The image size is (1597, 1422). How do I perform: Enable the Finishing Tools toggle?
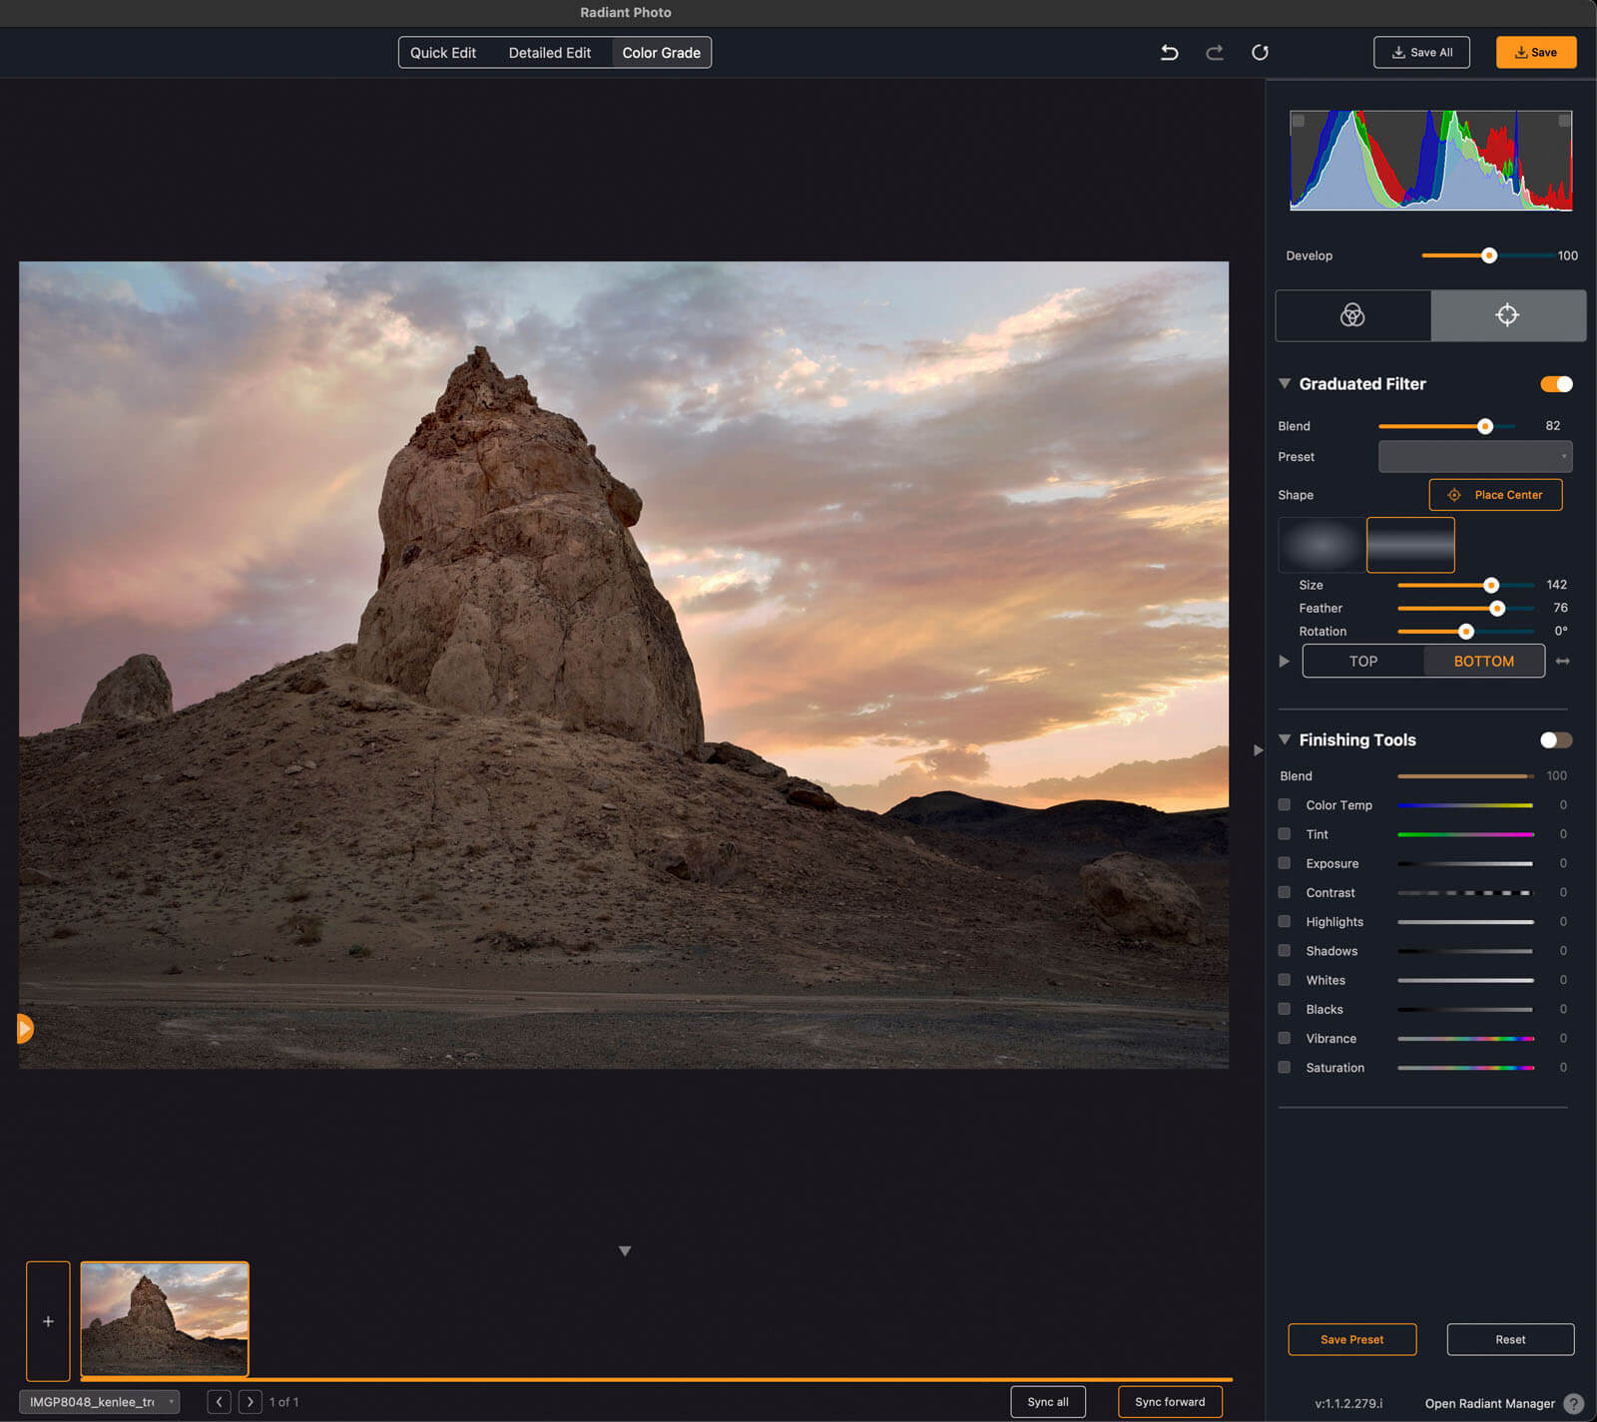[x=1555, y=739]
